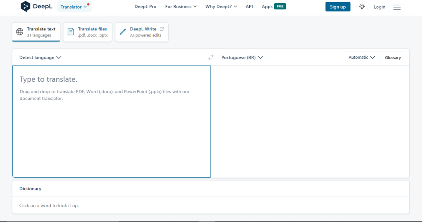Click into the Type to translate field
Image resolution: width=422 pixels, height=222 pixels.
tap(111, 122)
